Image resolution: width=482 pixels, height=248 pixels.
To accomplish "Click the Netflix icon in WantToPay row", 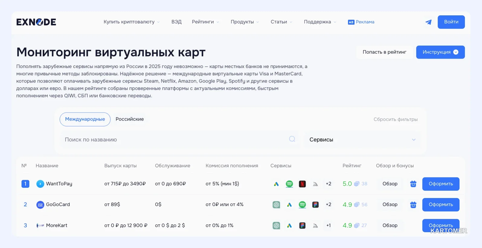I will (302, 184).
